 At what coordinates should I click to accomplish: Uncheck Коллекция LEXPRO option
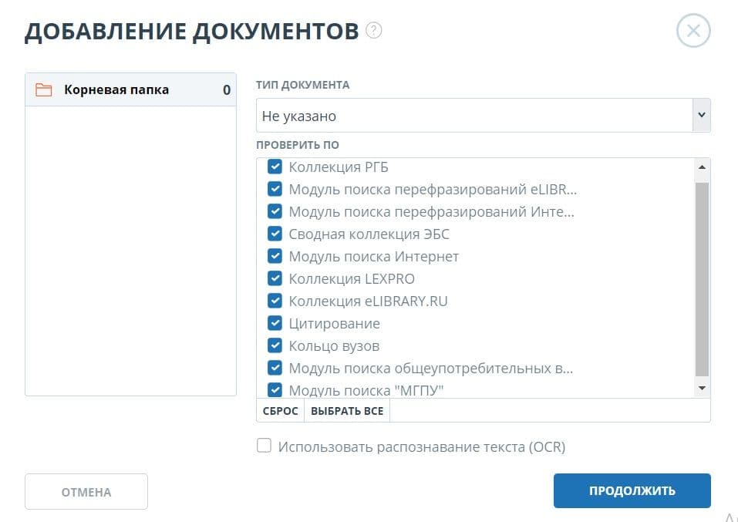click(275, 278)
